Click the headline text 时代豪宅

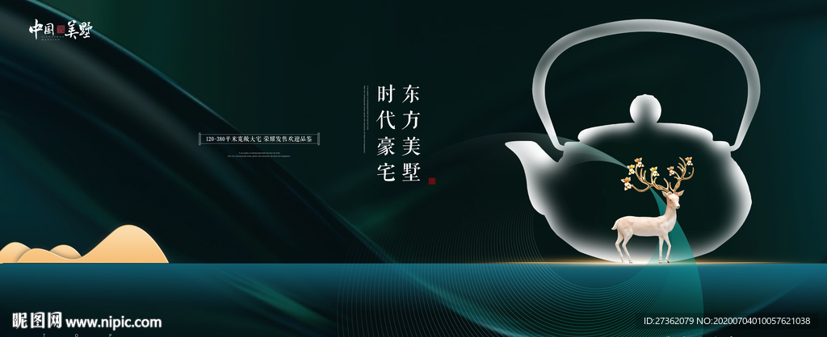(x=386, y=133)
